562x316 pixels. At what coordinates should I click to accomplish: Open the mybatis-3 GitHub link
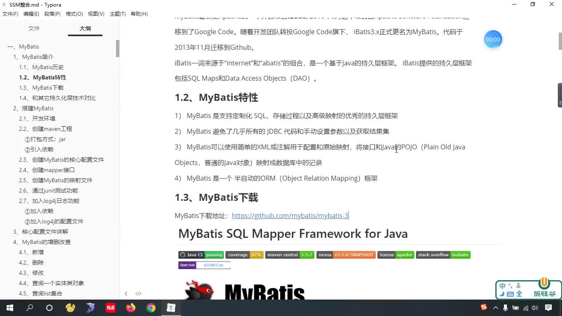(290, 216)
